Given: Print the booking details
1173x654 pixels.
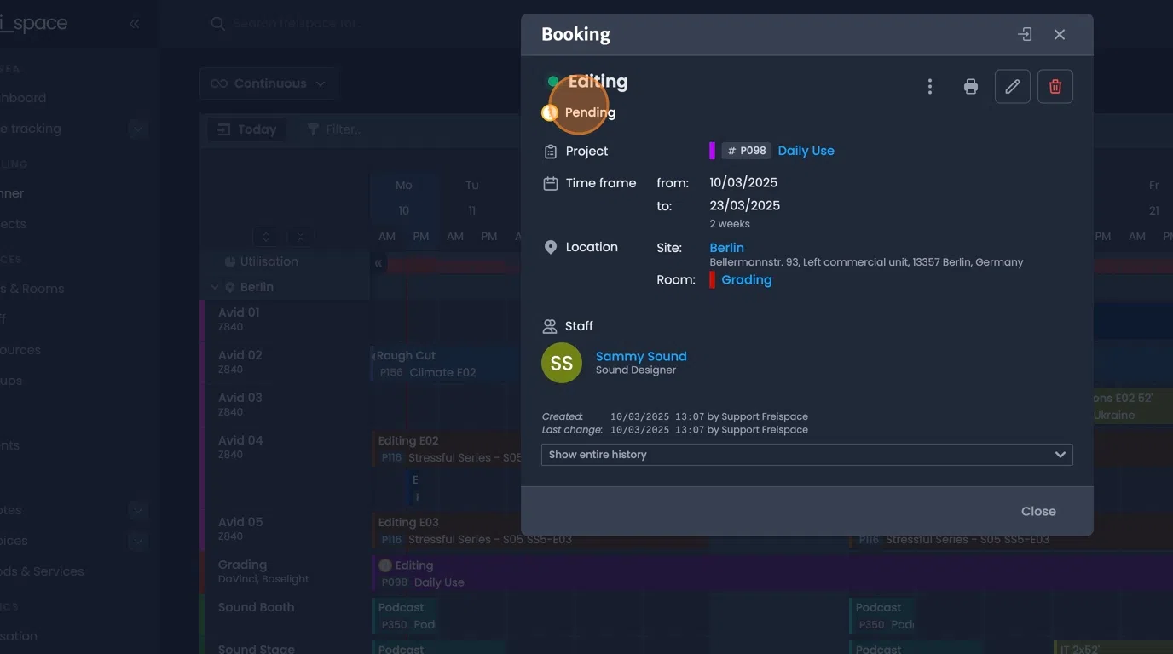Looking at the screenshot, I should coord(970,86).
